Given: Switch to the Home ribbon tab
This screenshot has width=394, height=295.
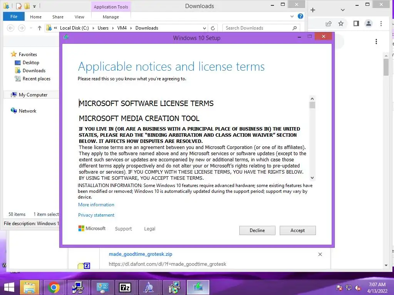Looking at the screenshot, I should 36,17.
